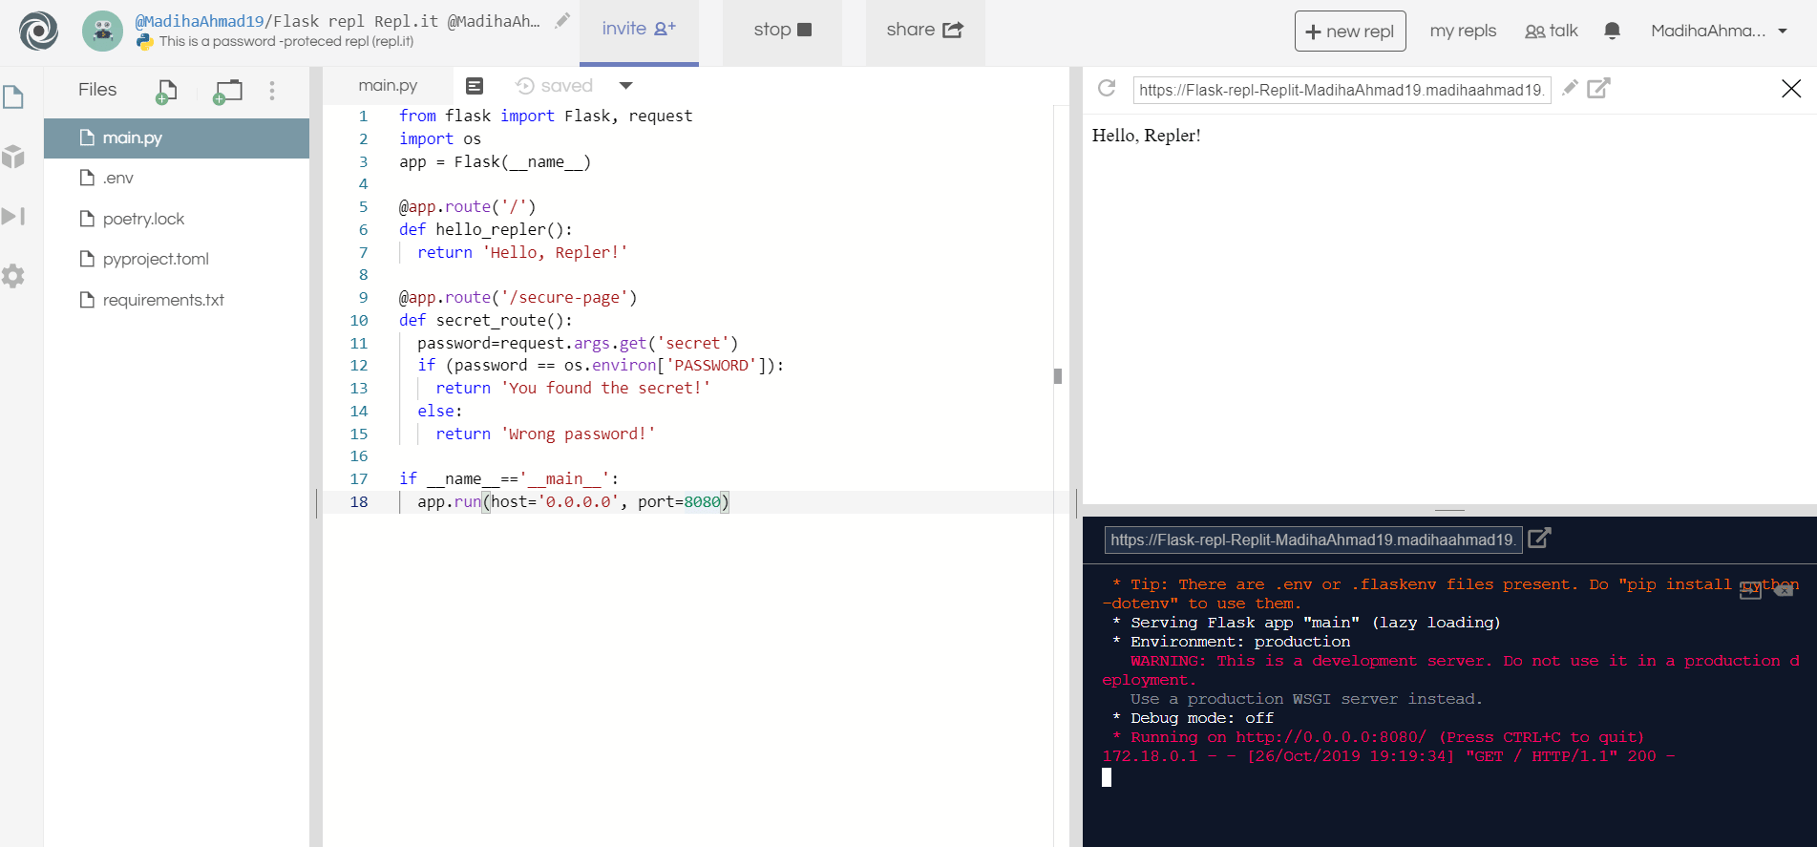Add a new folder
This screenshot has width=1817, height=847.
tap(227, 92)
